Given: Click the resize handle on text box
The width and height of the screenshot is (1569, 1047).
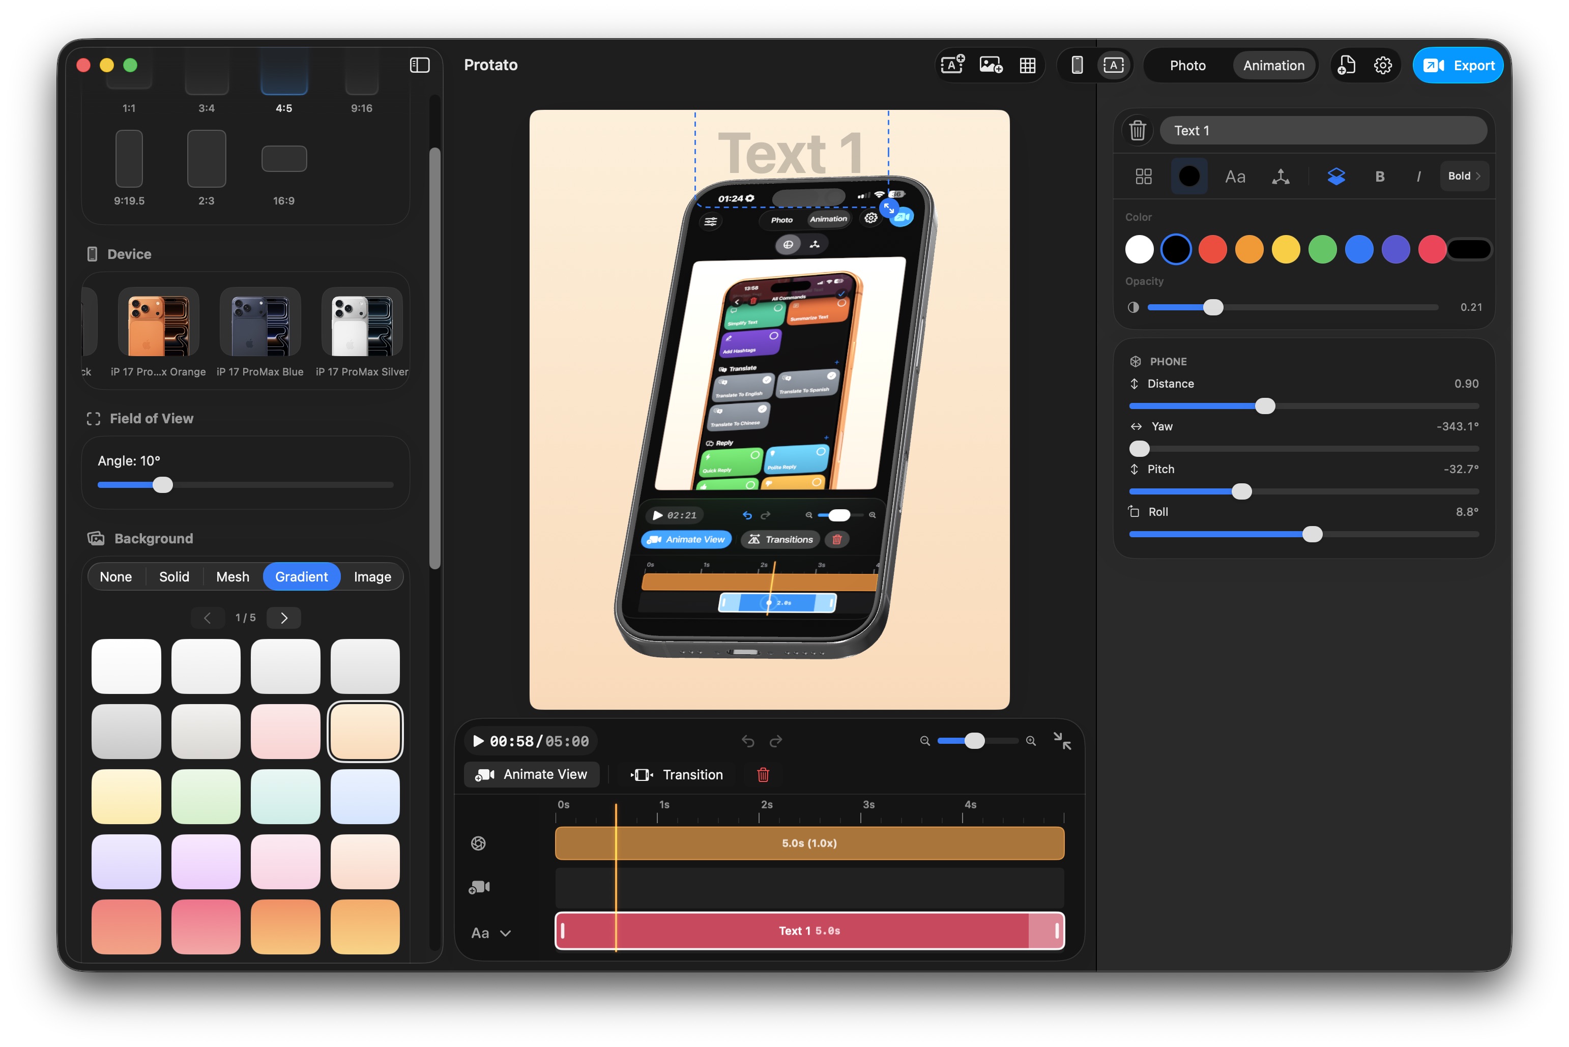Looking at the screenshot, I should click(x=889, y=209).
